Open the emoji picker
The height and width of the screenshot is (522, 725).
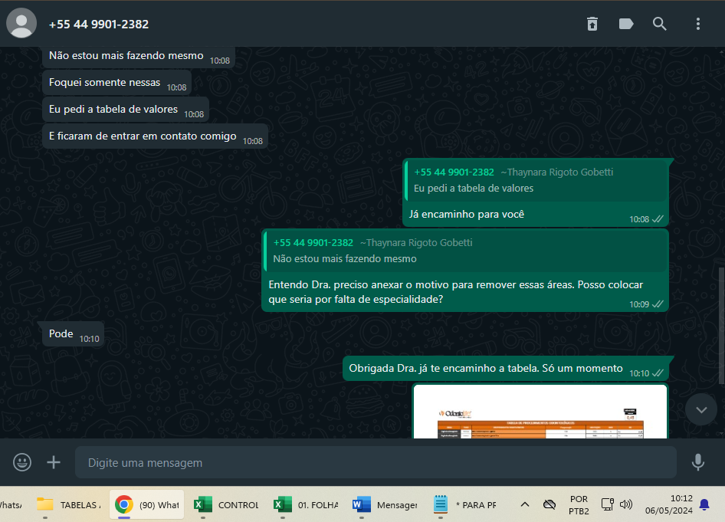tap(22, 462)
